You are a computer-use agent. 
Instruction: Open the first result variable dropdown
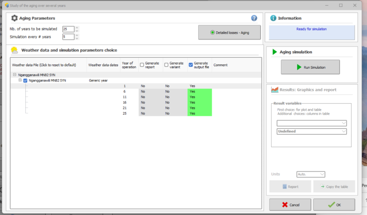point(311,123)
